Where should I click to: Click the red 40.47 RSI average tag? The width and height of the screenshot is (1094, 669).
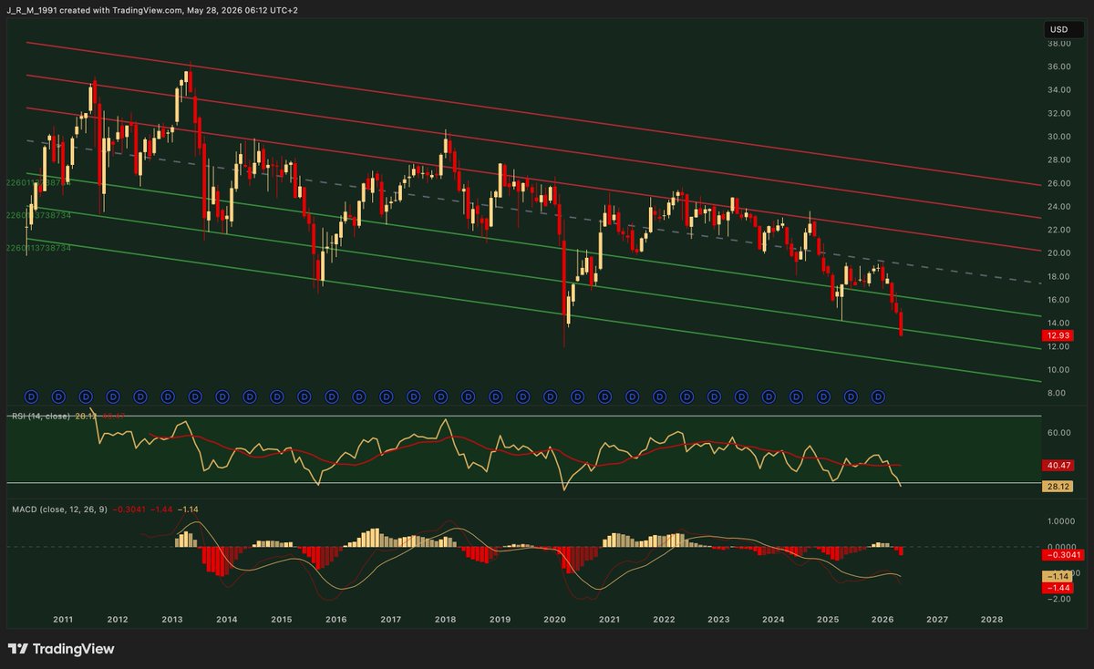(x=1057, y=465)
